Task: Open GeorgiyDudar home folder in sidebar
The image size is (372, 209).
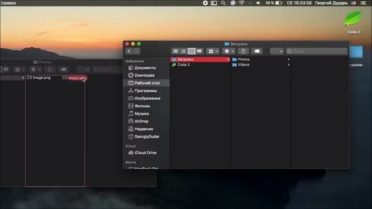Action: point(147,136)
